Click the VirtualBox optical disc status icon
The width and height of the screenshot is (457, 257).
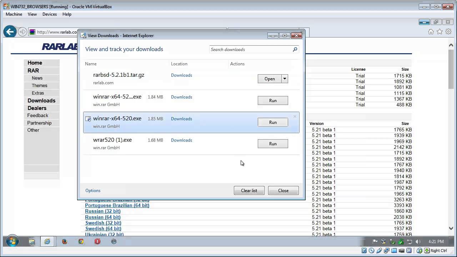(372, 251)
